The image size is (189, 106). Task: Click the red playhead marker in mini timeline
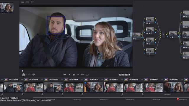click(178, 99)
